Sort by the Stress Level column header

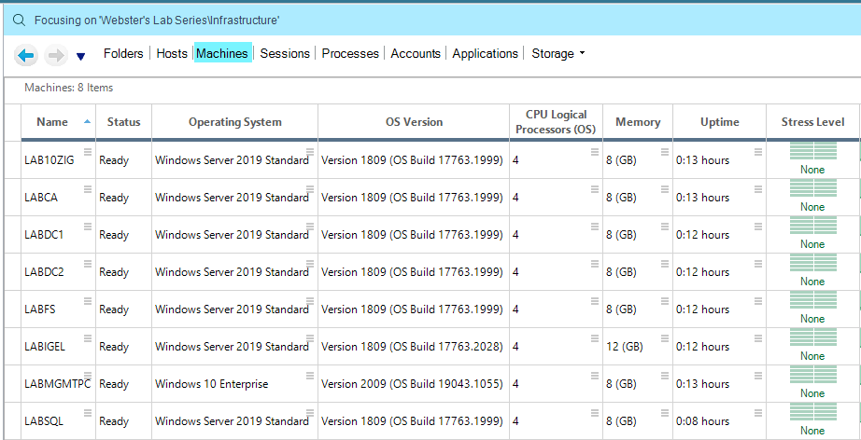coord(812,122)
